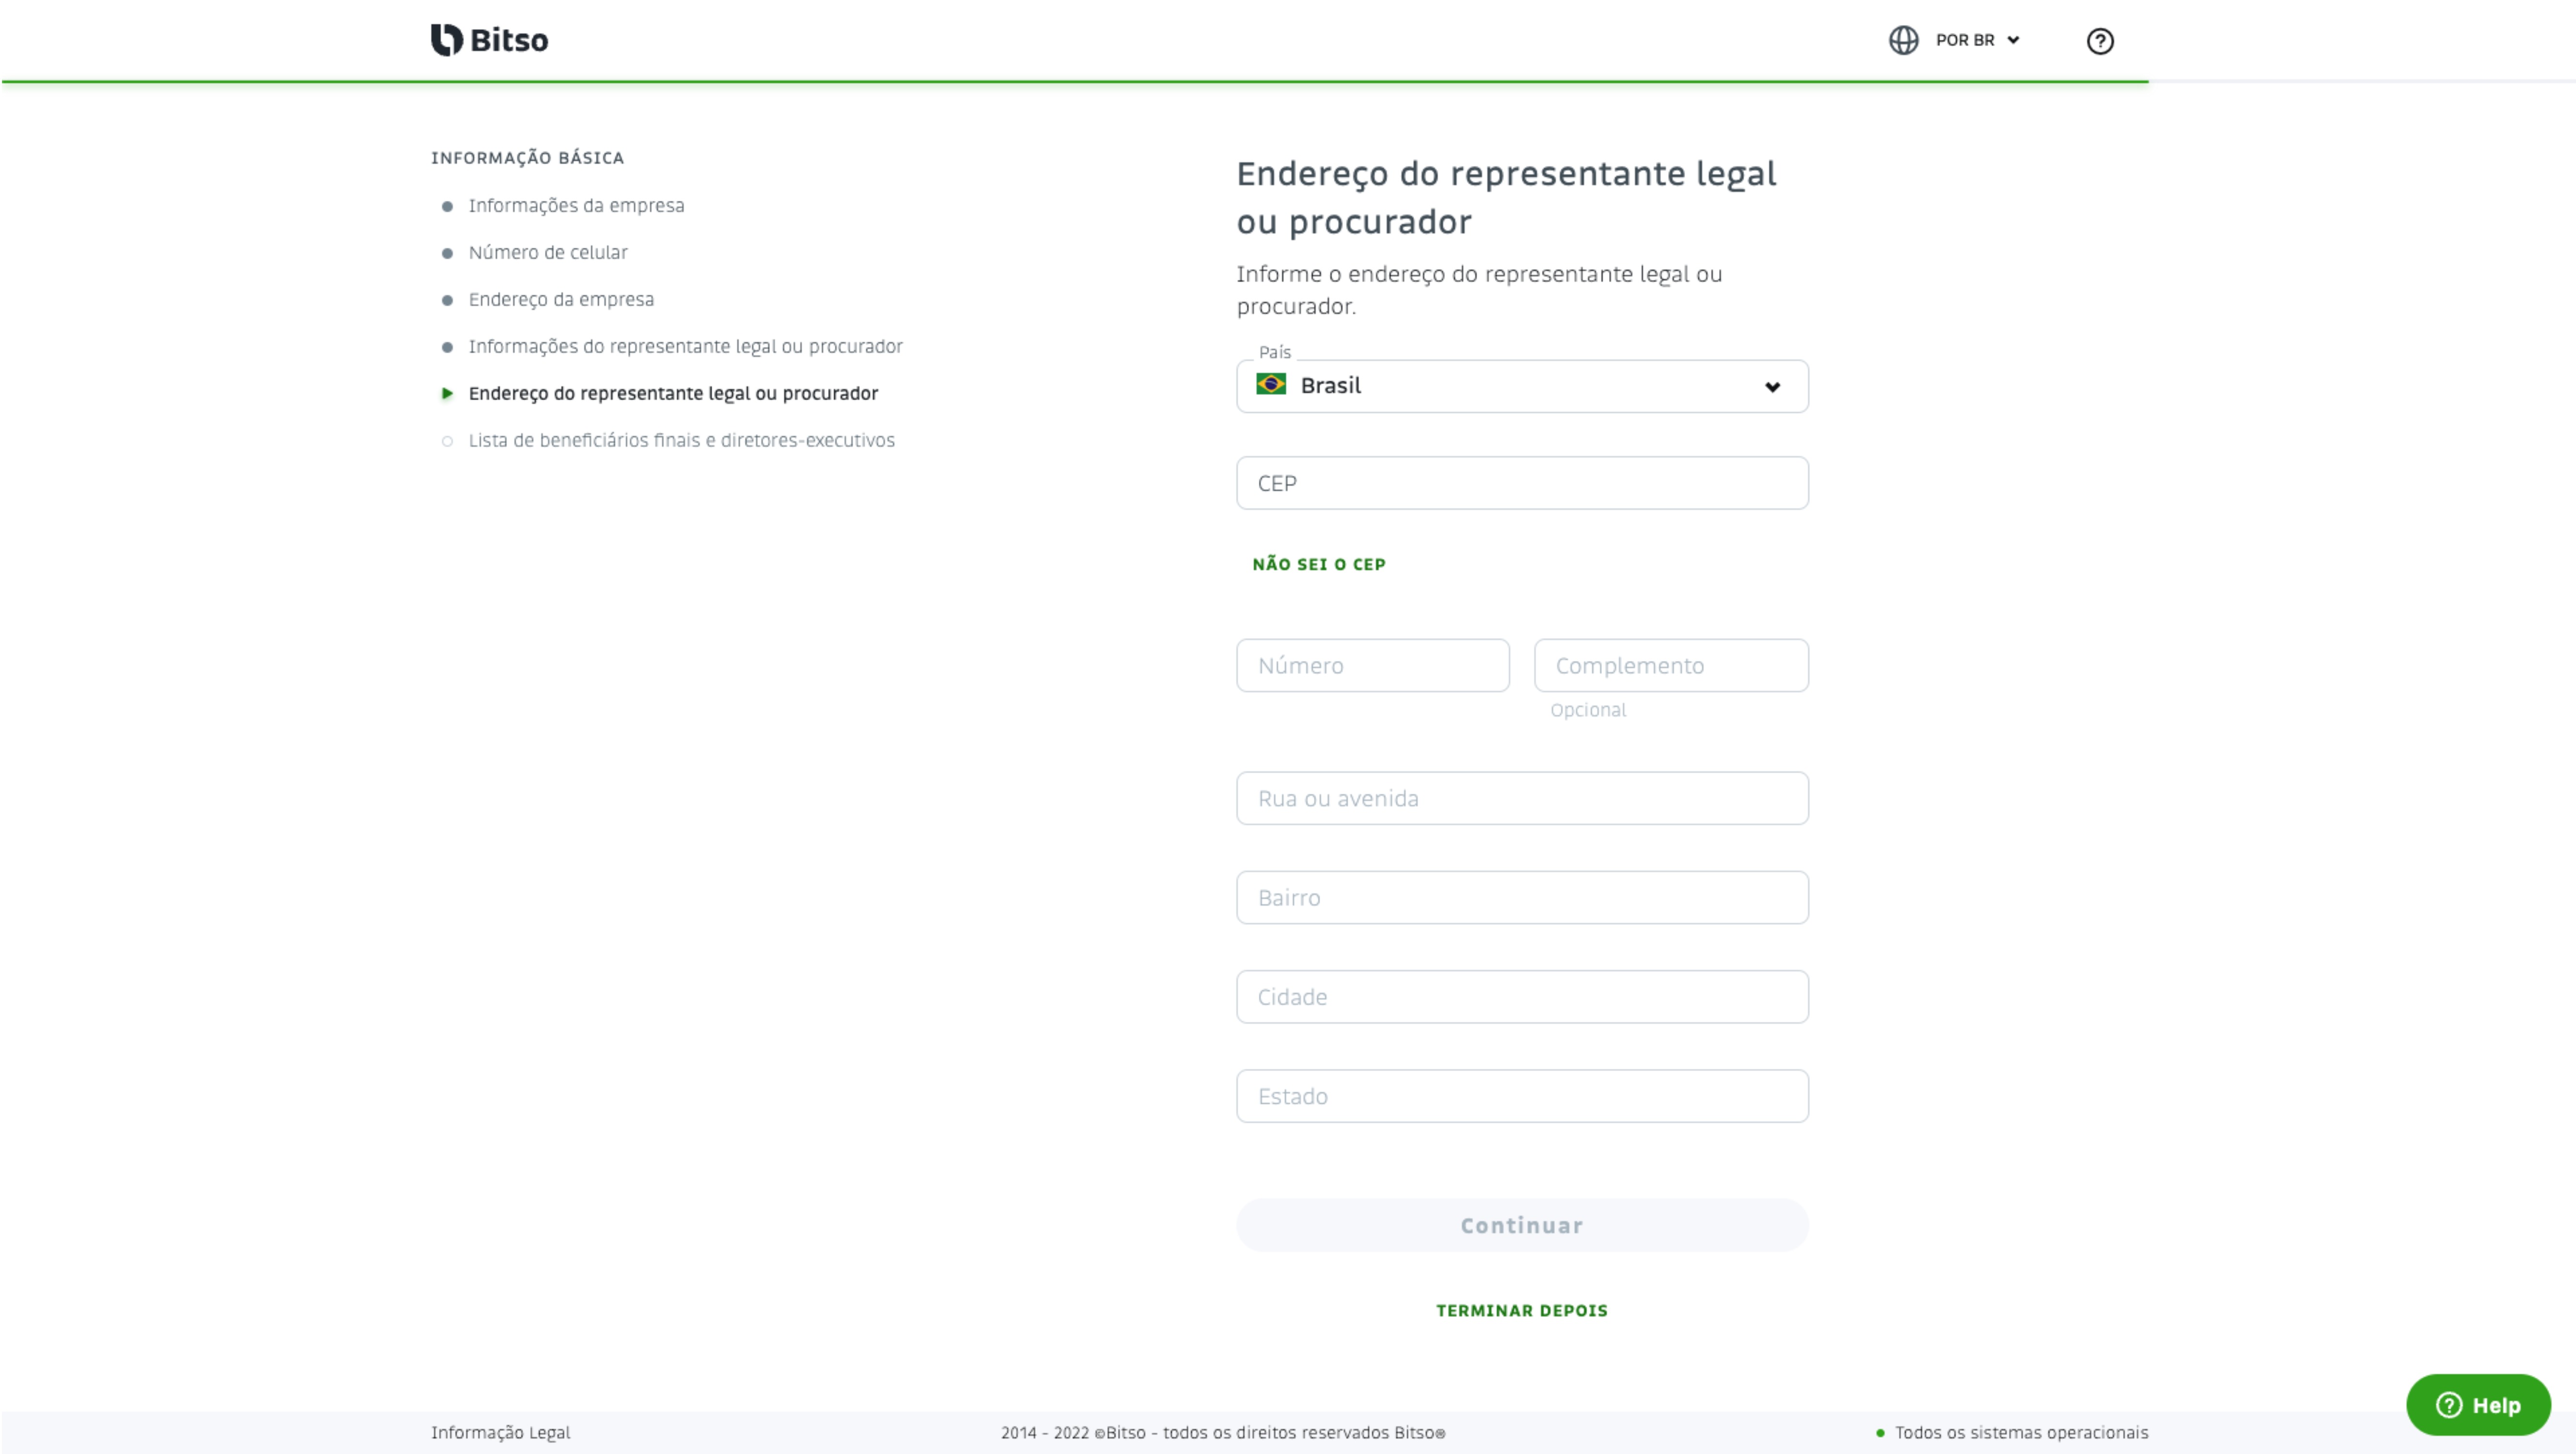2576x1454 pixels.
Task: Click the NÃO SEI O CEP link
Action: pyautogui.click(x=1319, y=564)
